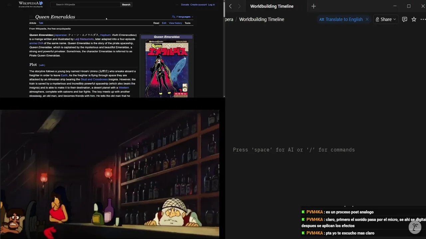The image size is (426, 239).
Task: Open the Share dropdown
Action: 386,19
